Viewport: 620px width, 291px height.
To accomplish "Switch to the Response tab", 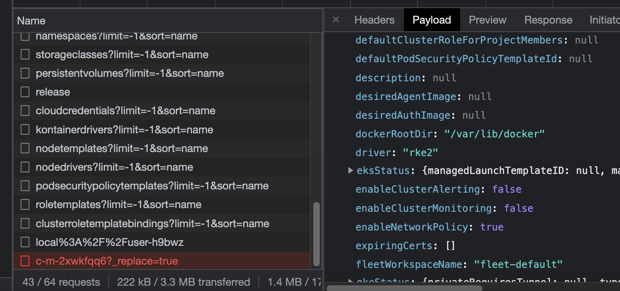I will coord(548,20).
